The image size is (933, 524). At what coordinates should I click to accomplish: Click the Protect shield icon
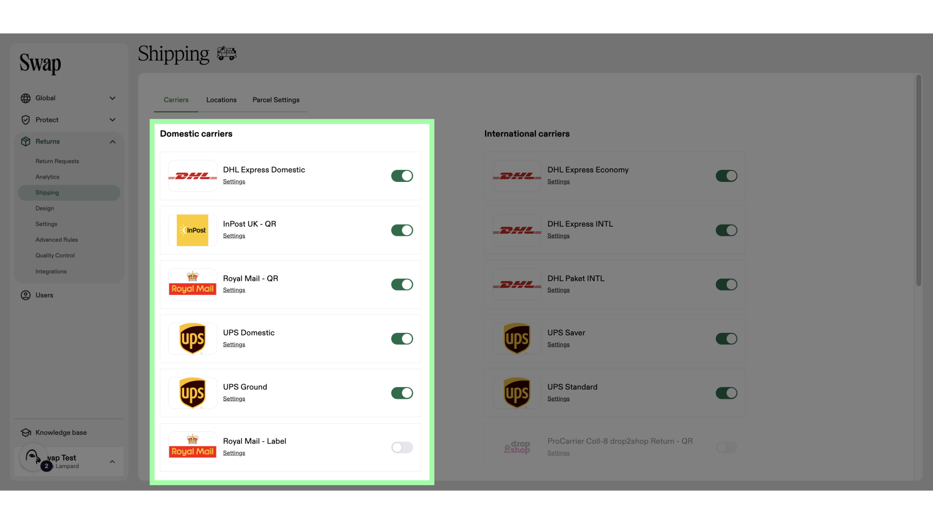click(x=26, y=120)
